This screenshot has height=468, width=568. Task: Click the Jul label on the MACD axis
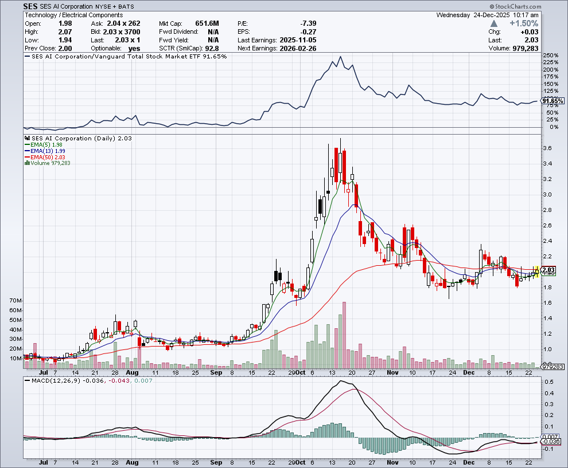44,463
